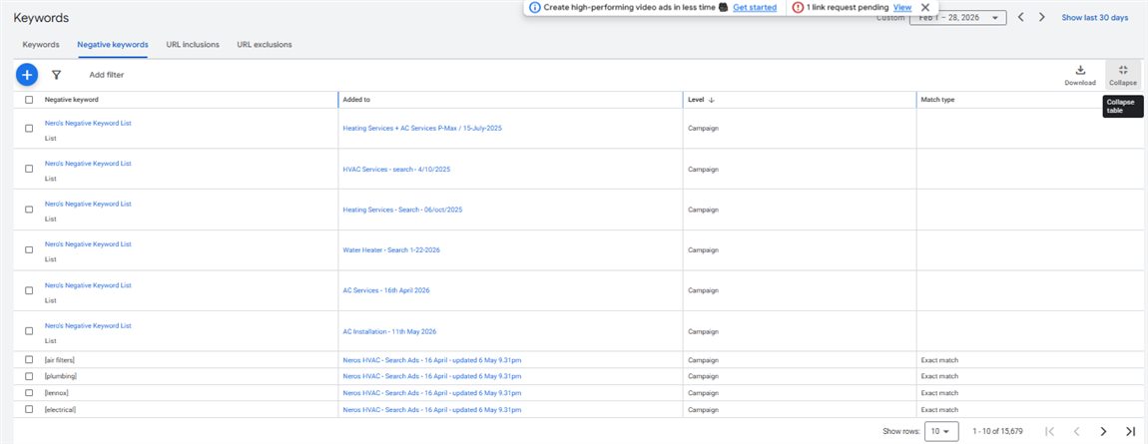
Task: Open Neros HVAC Search Ads link in [electrical] row
Action: point(432,410)
